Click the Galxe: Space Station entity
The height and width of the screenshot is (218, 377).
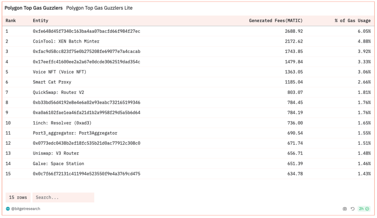59,163
